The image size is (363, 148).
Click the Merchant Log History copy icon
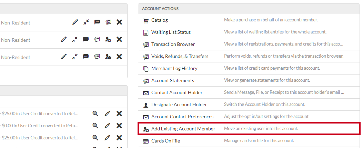click(145, 69)
